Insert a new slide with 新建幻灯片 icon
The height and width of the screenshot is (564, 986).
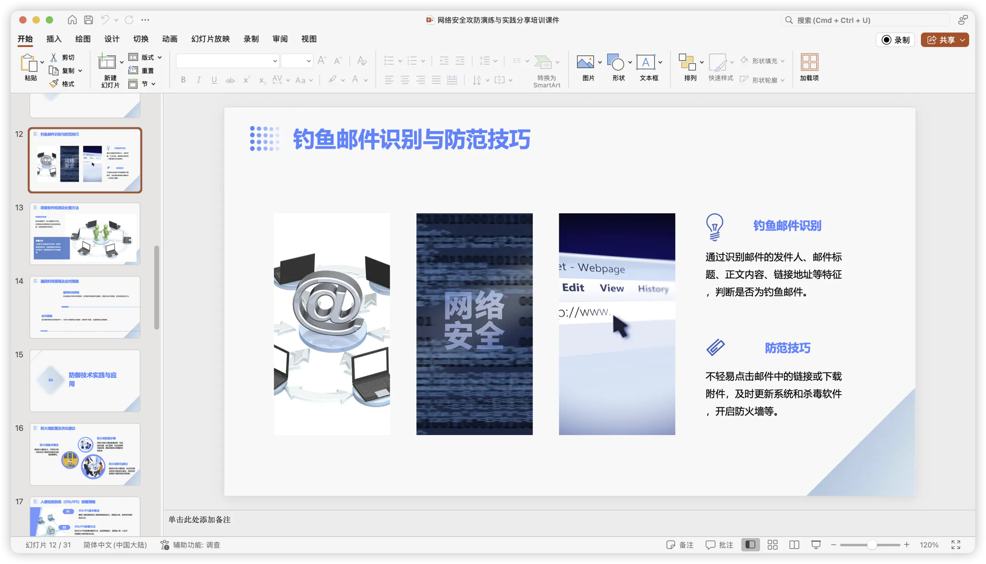click(107, 62)
